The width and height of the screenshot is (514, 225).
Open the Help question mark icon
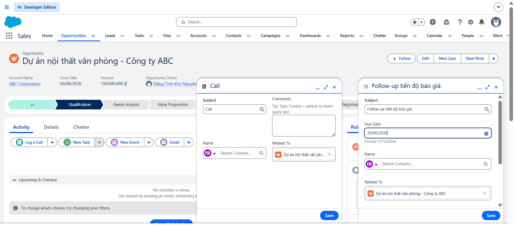click(x=460, y=22)
